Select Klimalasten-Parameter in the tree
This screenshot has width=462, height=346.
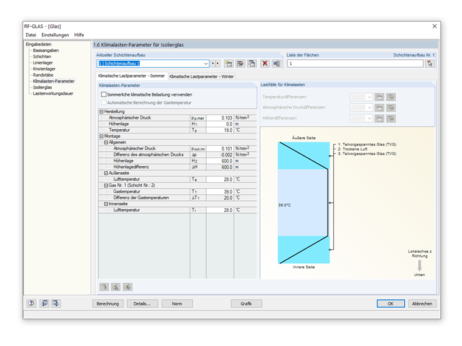click(53, 81)
